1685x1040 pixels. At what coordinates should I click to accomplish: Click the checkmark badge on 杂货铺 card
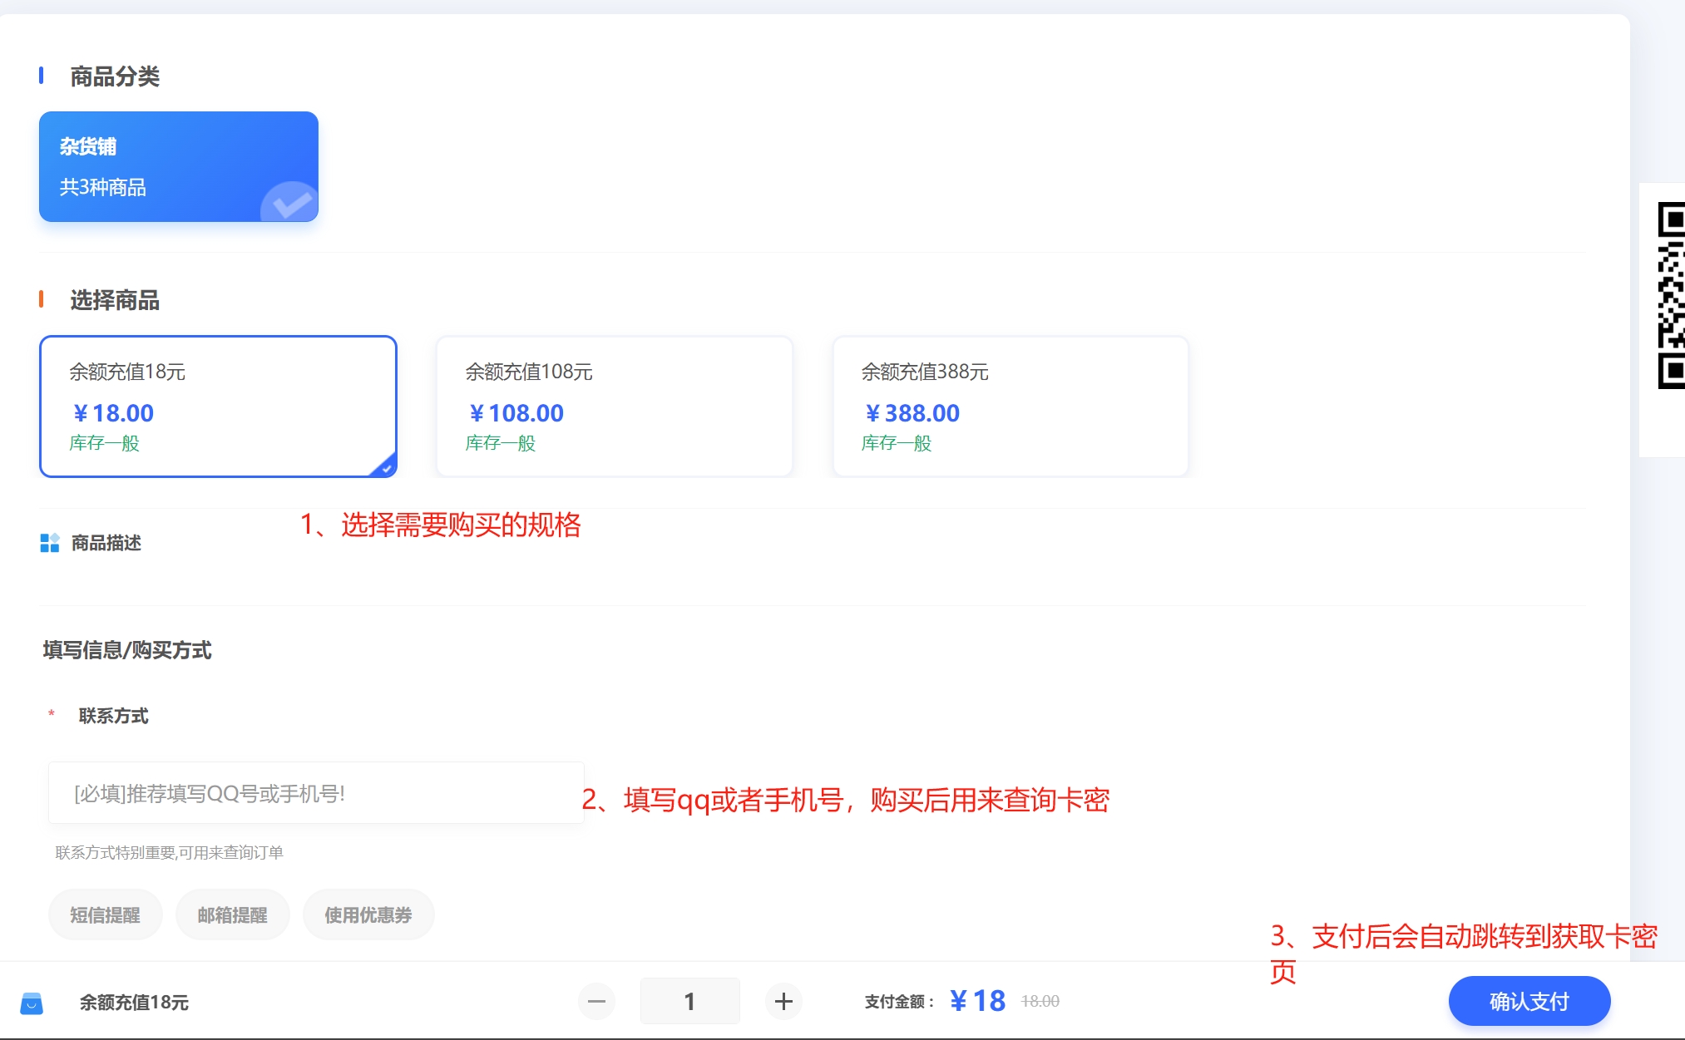point(290,202)
